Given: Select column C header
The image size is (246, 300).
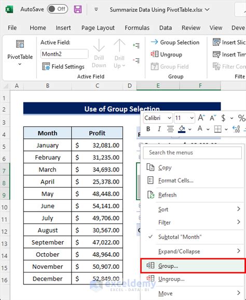Looking at the screenshot, I should (x=97, y=86).
